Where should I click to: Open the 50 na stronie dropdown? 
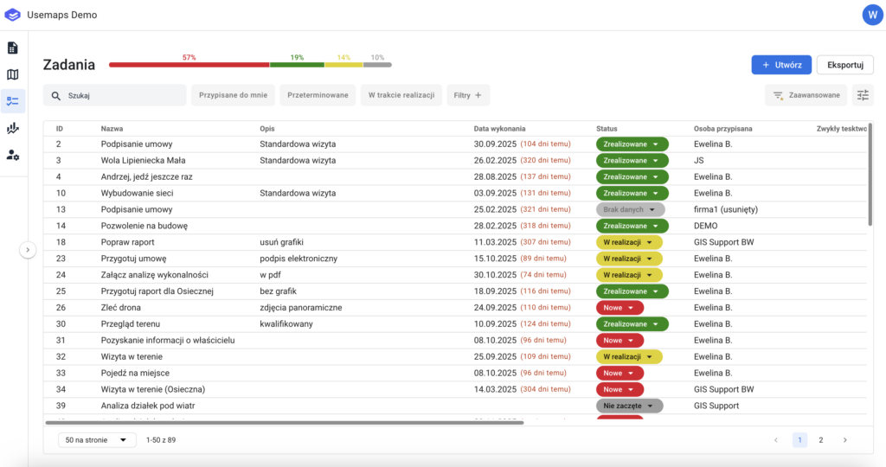tap(97, 440)
